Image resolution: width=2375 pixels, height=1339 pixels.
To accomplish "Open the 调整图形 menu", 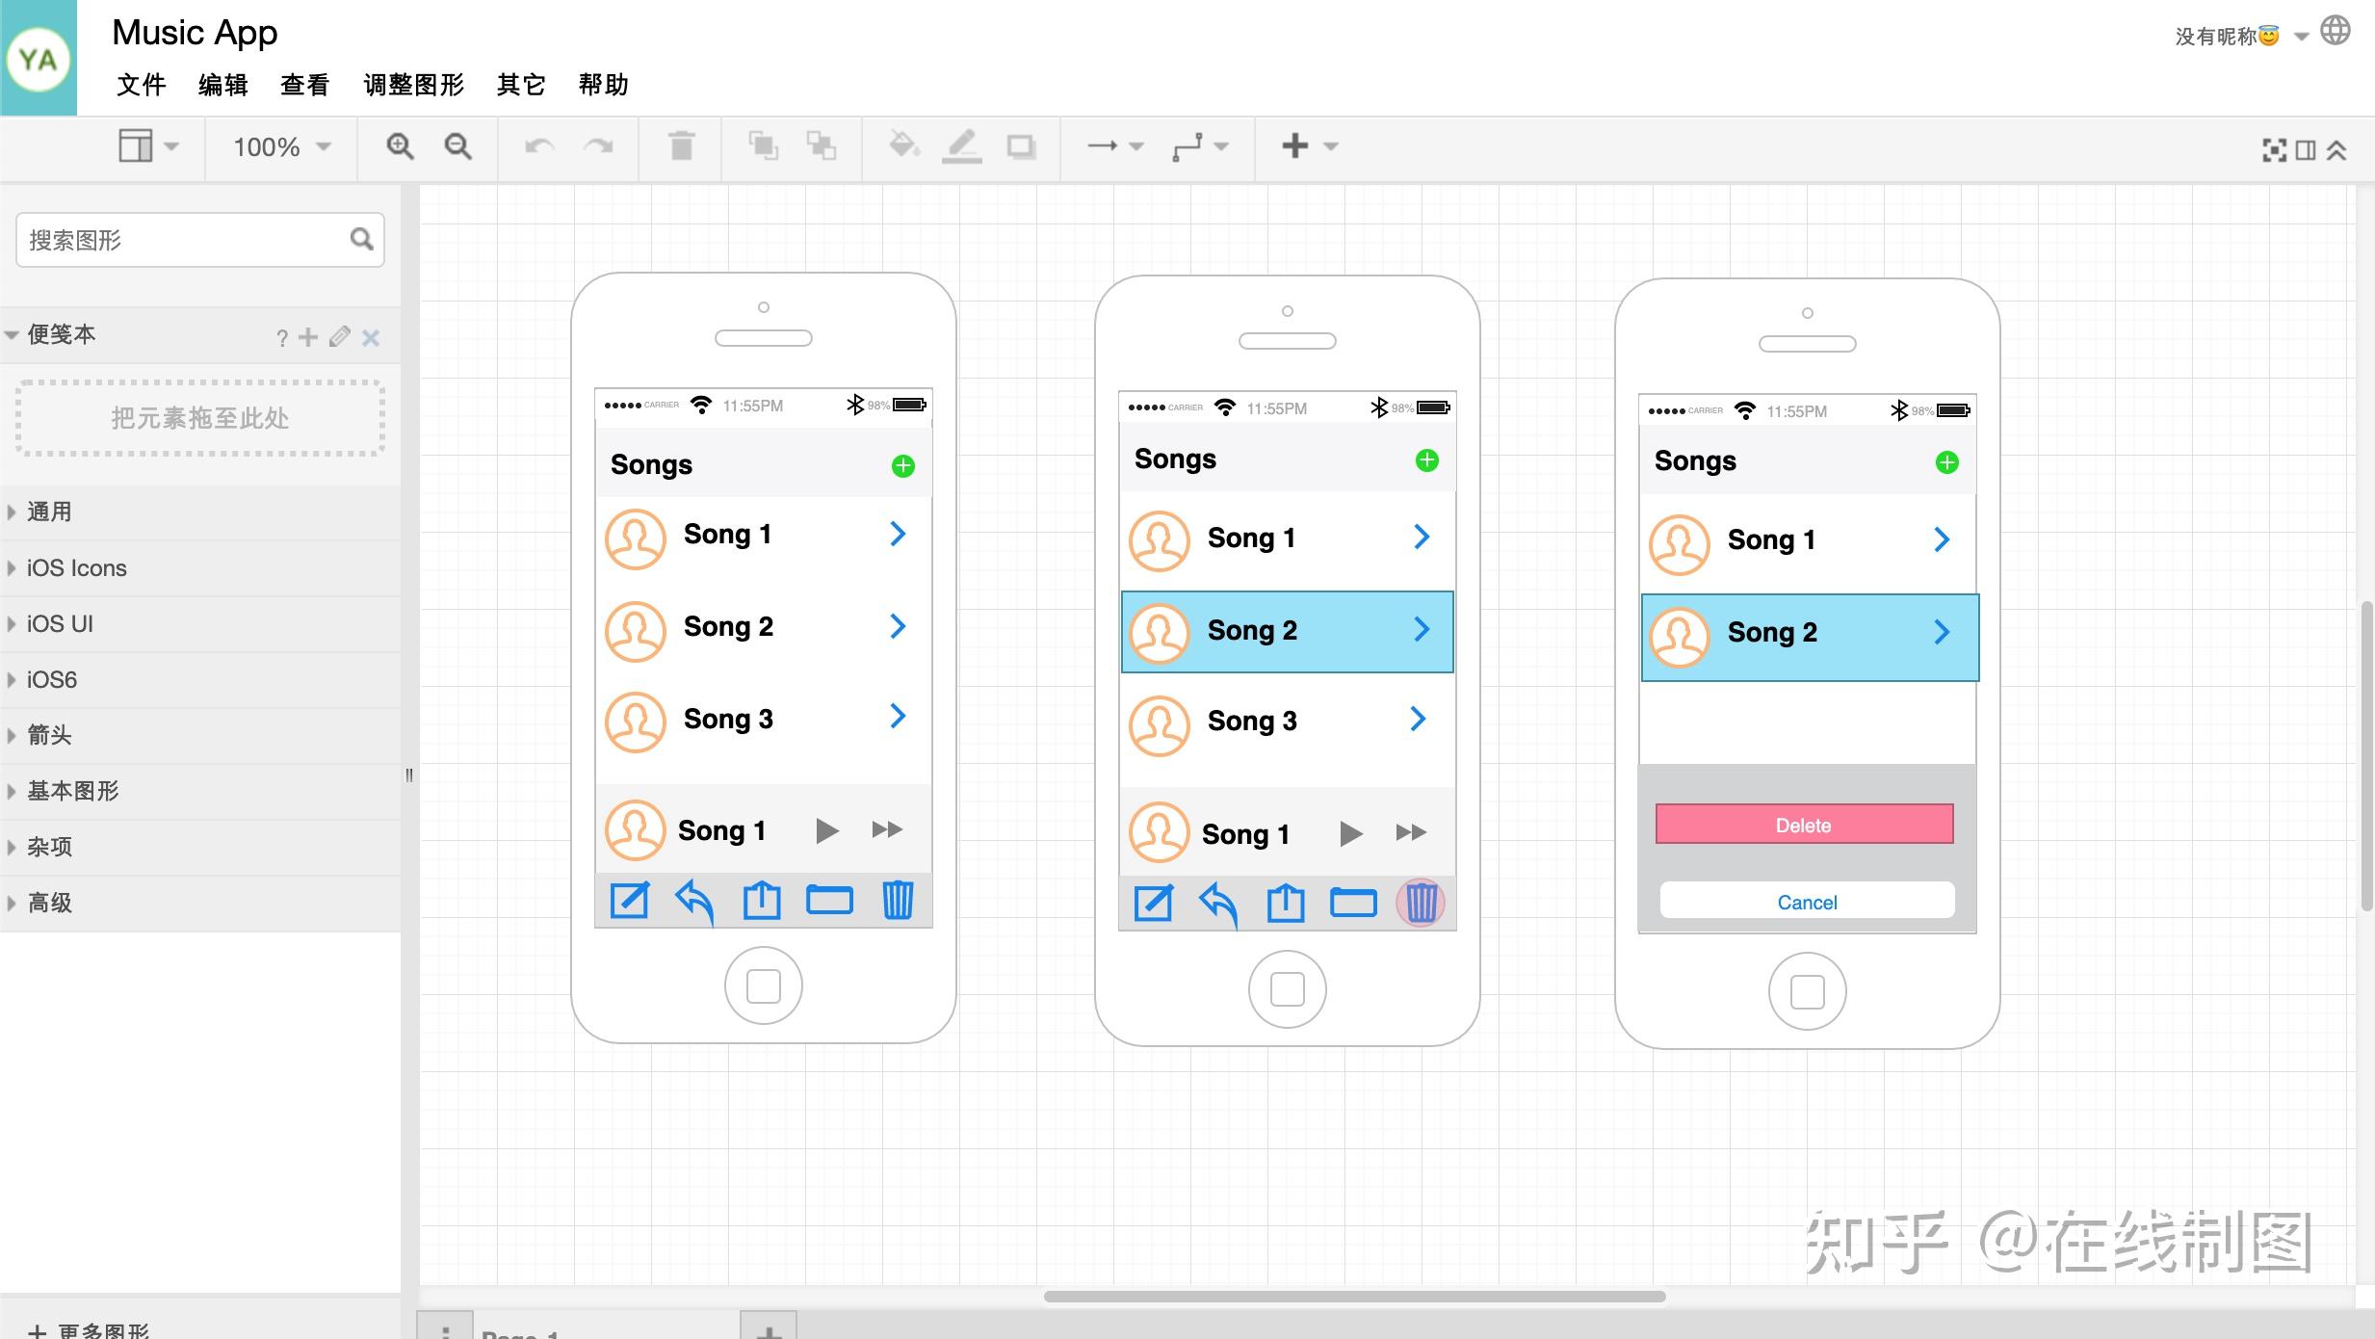I will [x=413, y=85].
